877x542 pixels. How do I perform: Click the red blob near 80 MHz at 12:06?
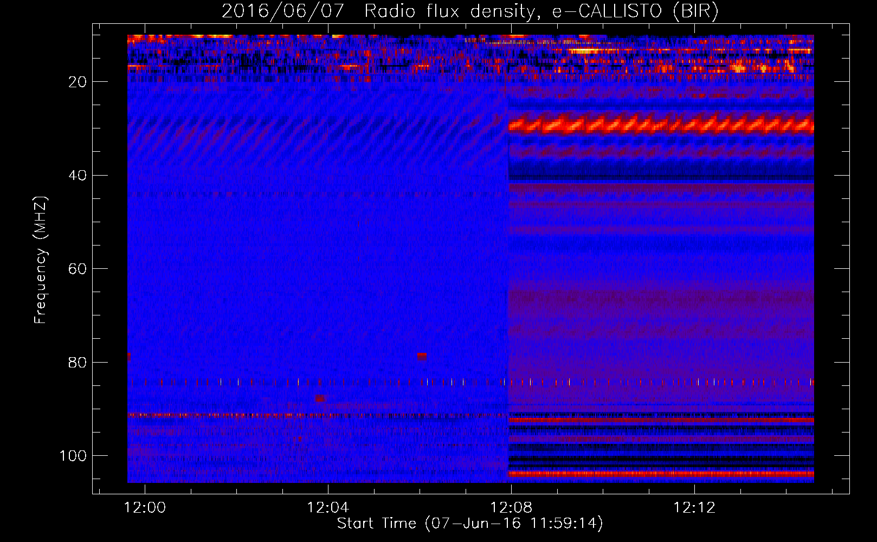422,357
